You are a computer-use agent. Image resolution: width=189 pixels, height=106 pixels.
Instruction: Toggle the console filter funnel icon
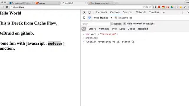click(x=89, y=18)
